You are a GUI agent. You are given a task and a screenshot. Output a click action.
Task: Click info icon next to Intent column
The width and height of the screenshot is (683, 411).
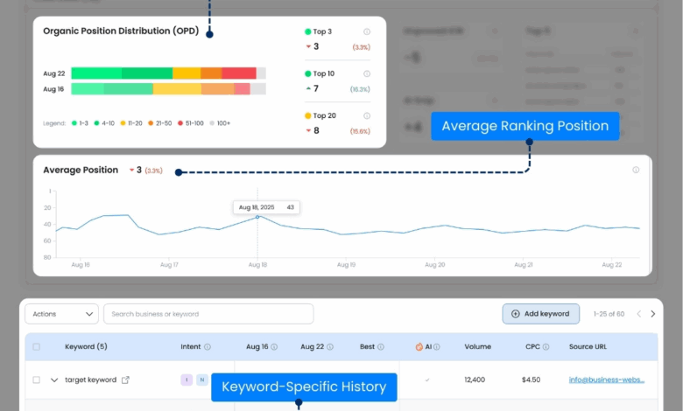208,347
